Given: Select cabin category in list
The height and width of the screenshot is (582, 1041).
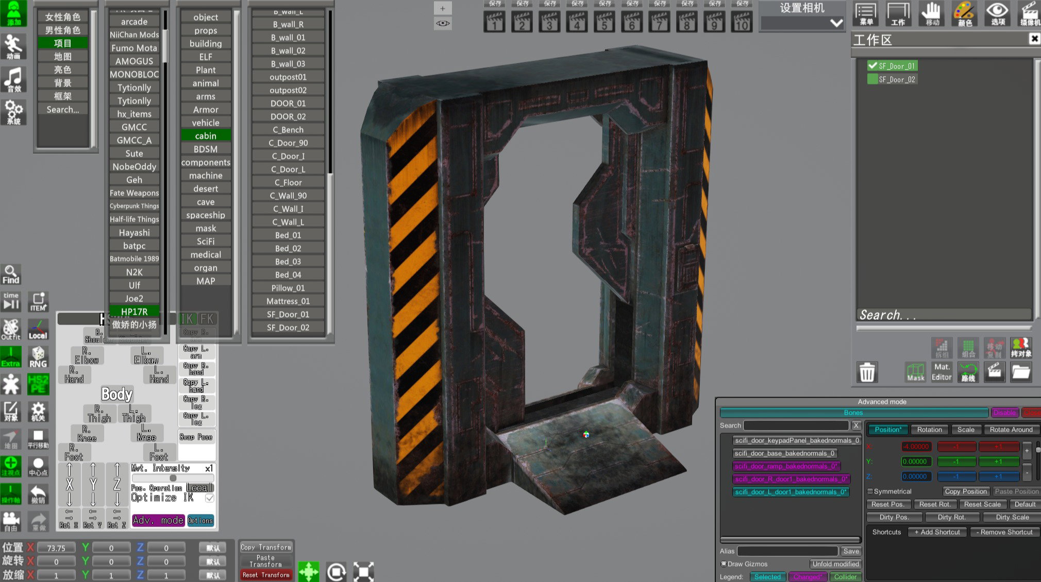Looking at the screenshot, I should click(206, 136).
